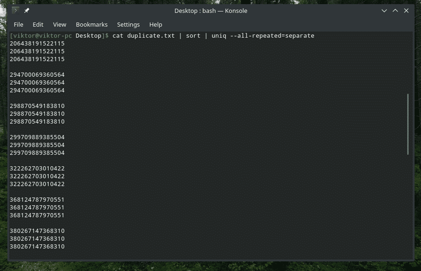Click the command line text 'cat duplicate.txt'

[x=143, y=36]
